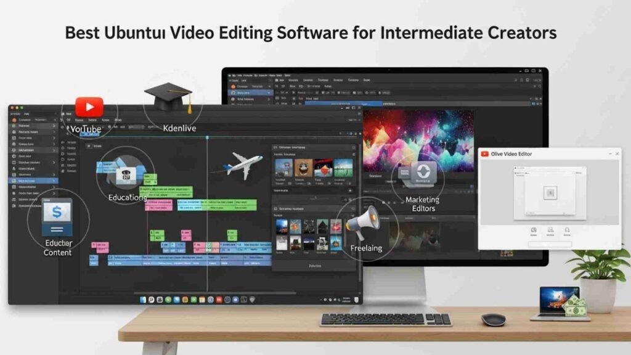Click the leftmost icon in the bottom dock
The width and height of the screenshot is (631, 355).
[143, 300]
